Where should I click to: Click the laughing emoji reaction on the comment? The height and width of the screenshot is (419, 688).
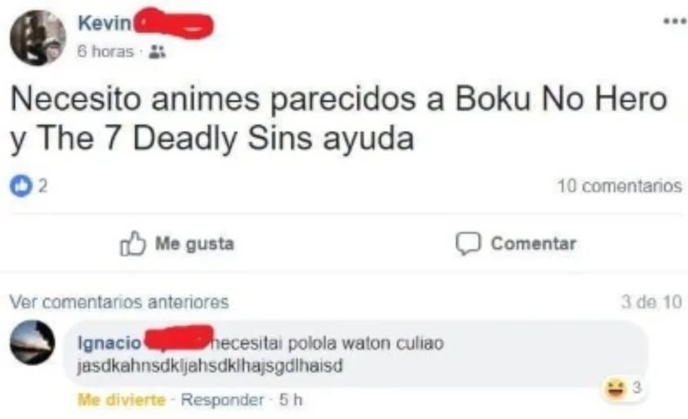point(615,388)
